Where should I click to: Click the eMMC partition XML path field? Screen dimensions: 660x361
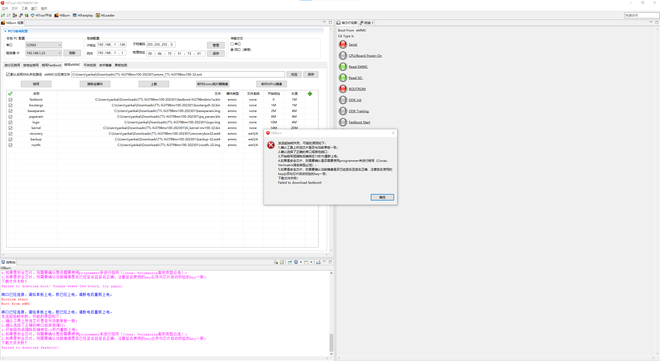click(178, 75)
